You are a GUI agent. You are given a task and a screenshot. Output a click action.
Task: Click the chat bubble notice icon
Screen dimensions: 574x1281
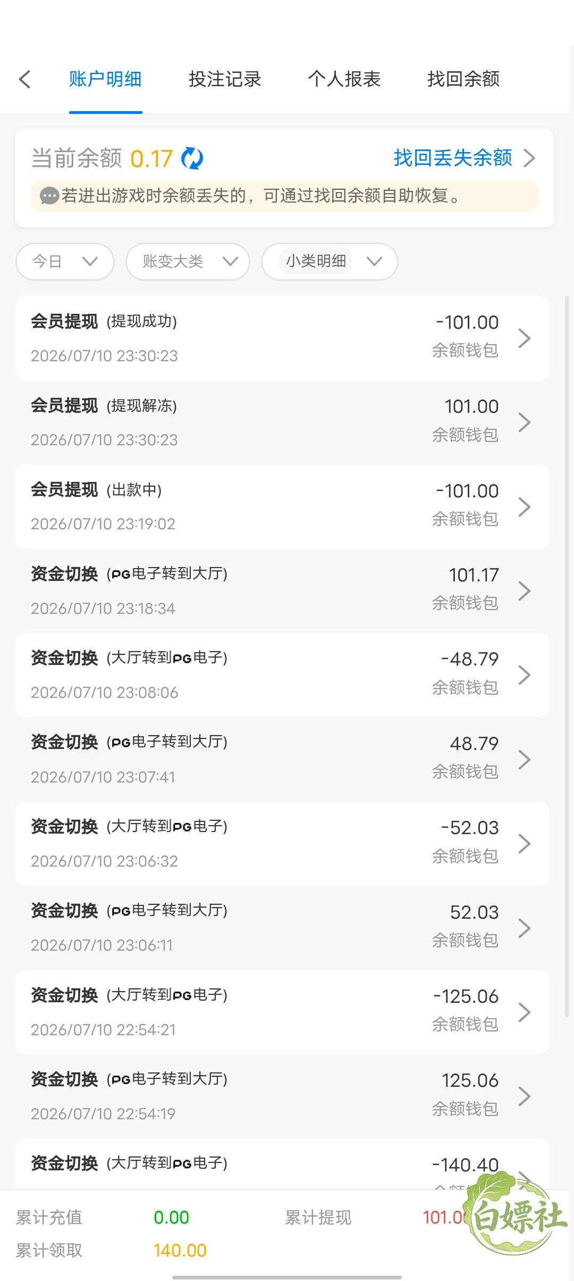(x=49, y=196)
